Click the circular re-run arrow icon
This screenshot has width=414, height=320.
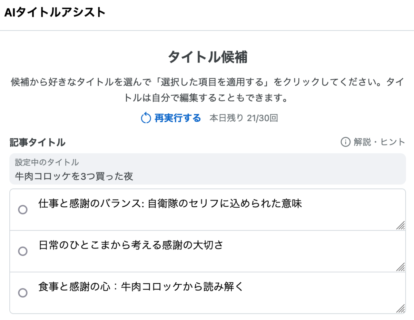pyautogui.click(x=146, y=118)
